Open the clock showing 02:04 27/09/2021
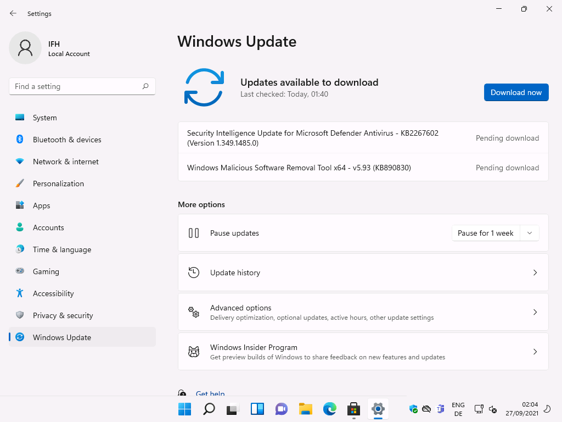This screenshot has width=562, height=422. tap(522, 409)
